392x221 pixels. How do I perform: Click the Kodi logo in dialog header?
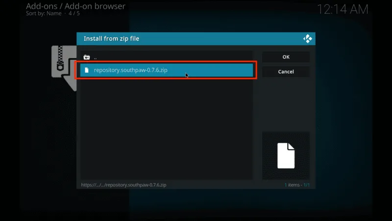pos(308,39)
